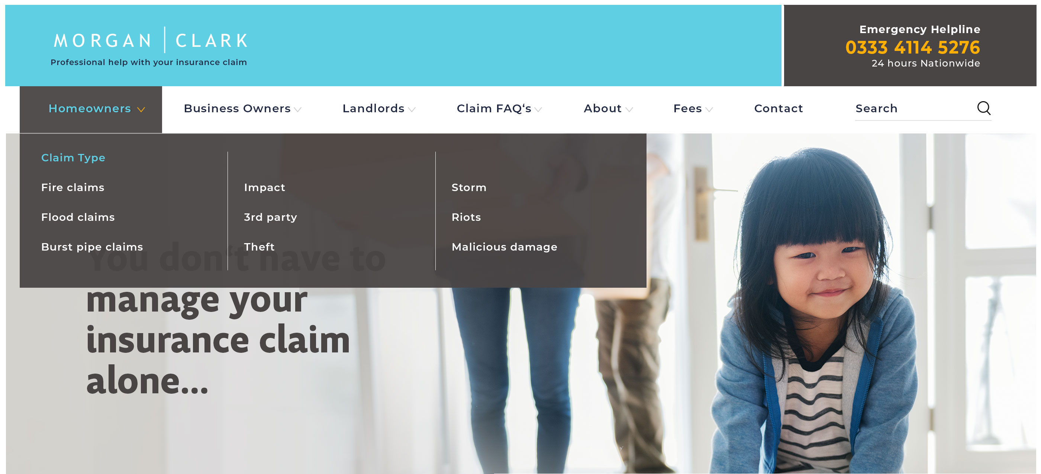Open the Theft claims link
Screen dimensions: 1041x474
(x=259, y=247)
